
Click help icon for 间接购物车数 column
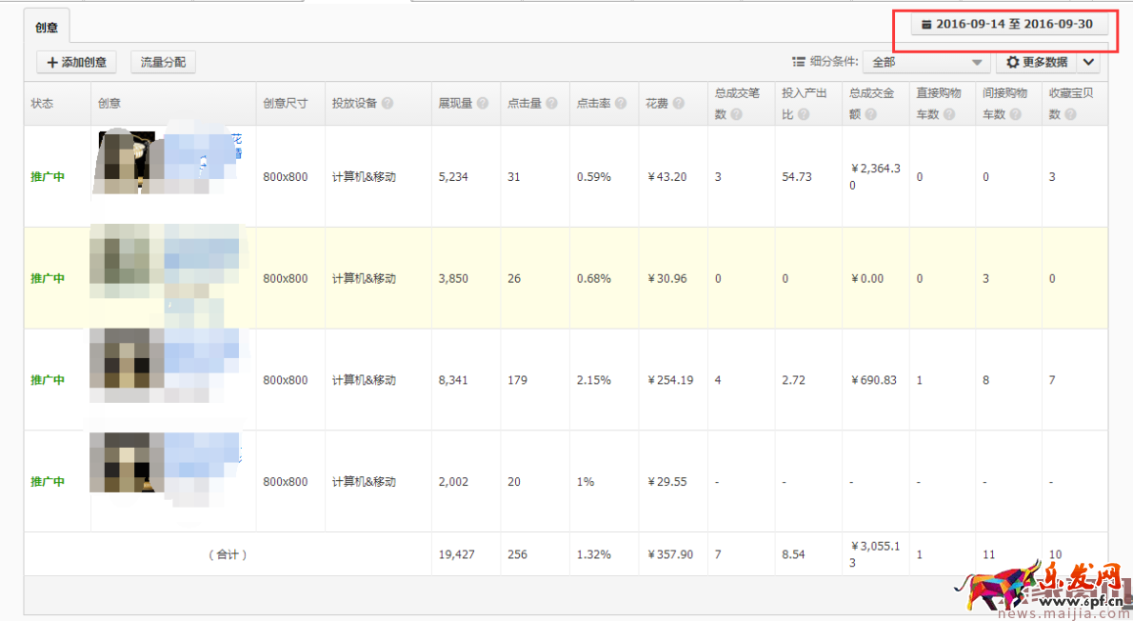(x=1015, y=114)
